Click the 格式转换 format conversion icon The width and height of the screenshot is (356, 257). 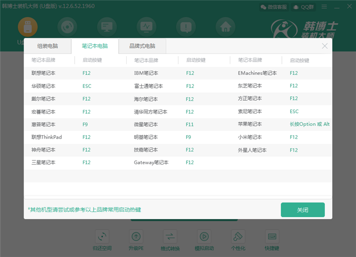click(x=170, y=237)
